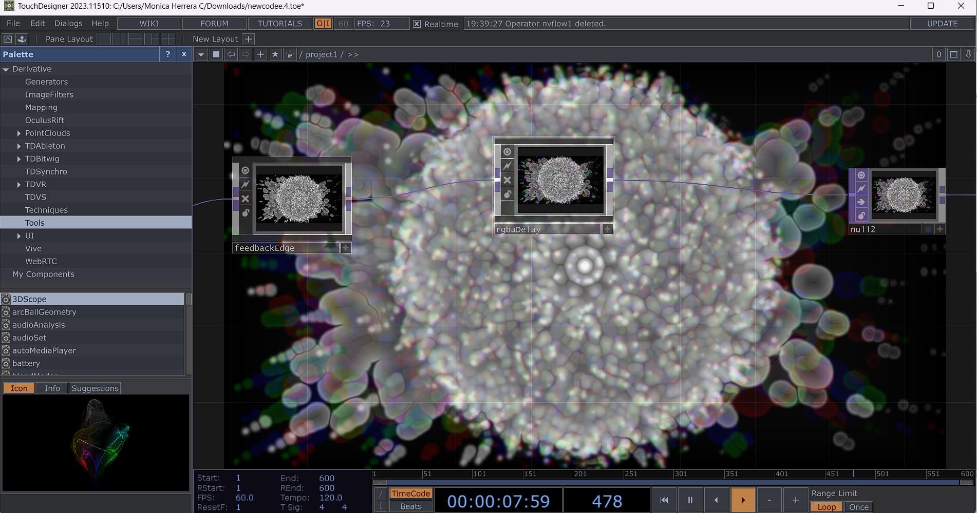
Task: Go back with left arrow in path bar
Action: (231, 54)
